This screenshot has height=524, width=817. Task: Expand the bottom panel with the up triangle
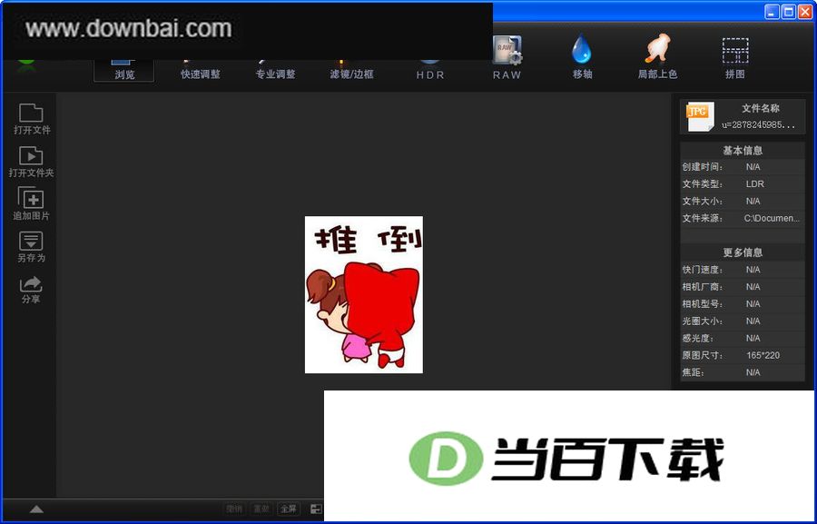pyautogui.click(x=36, y=509)
